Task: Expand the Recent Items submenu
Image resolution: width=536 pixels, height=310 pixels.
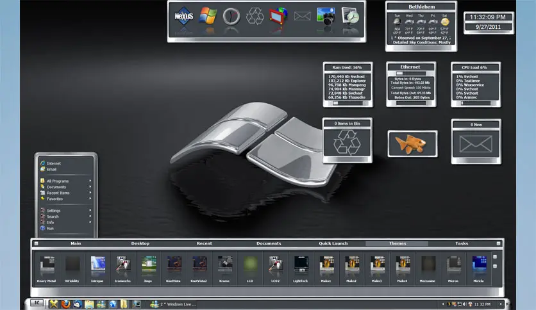Action: pos(65,193)
